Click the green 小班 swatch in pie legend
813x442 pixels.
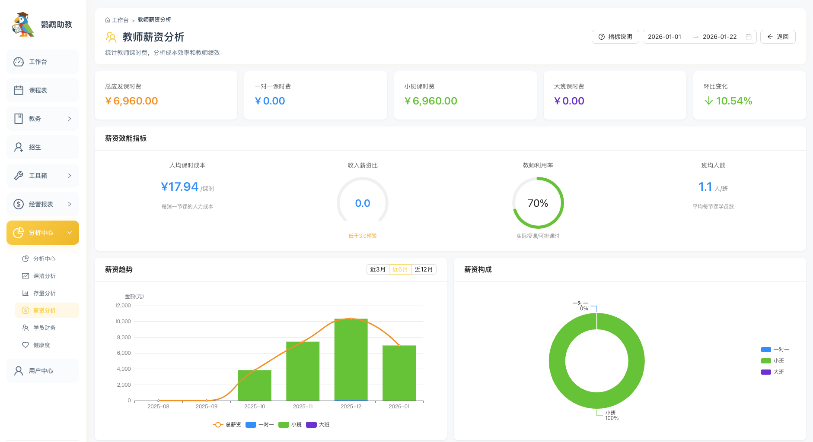[x=766, y=361]
